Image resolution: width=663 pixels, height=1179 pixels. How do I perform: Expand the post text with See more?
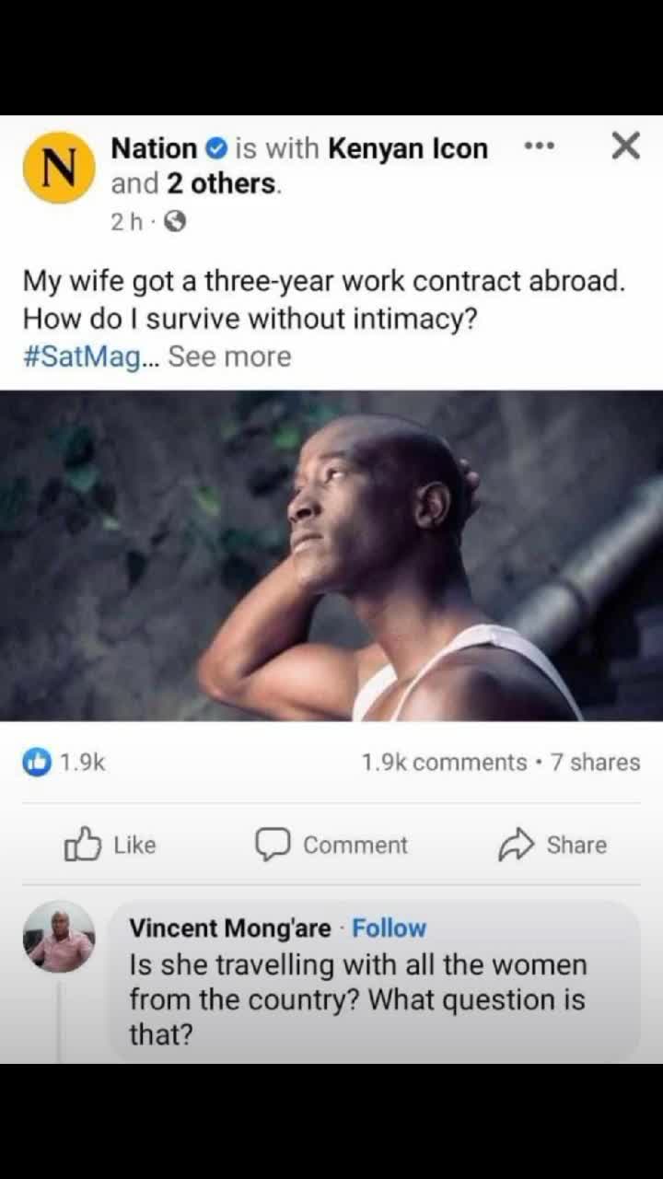[229, 356]
